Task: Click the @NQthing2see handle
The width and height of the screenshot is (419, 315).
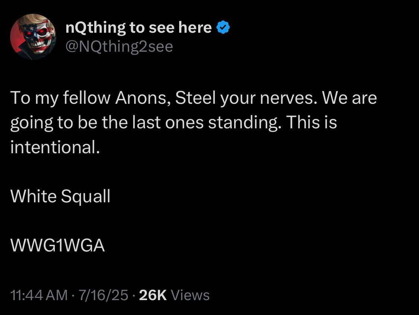Action: [x=119, y=47]
